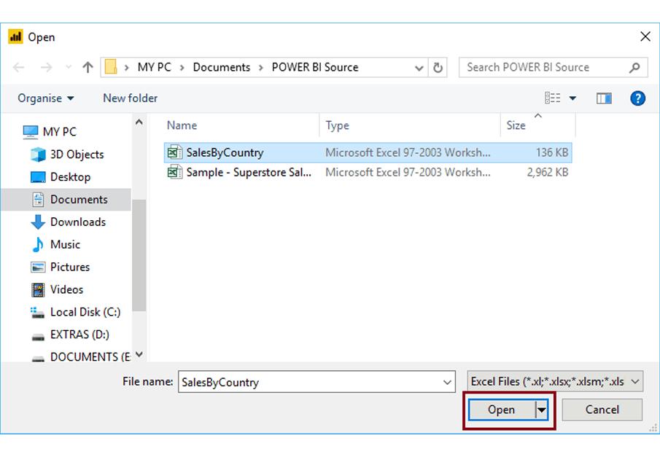
Task: Create a New folder
Action: pyautogui.click(x=130, y=98)
